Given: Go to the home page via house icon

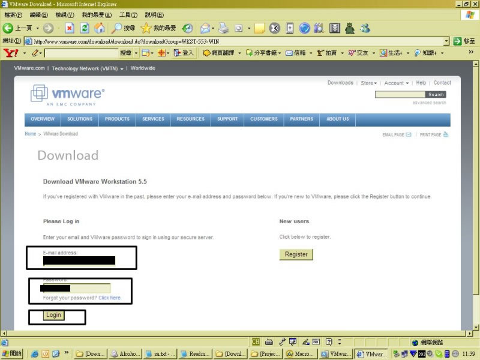Looking at the screenshot, I should 100,28.
